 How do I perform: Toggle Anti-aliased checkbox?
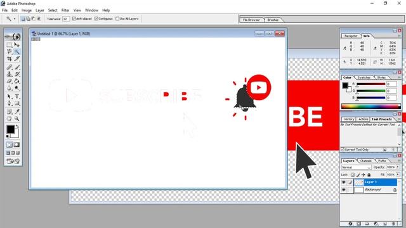point(74,18)
